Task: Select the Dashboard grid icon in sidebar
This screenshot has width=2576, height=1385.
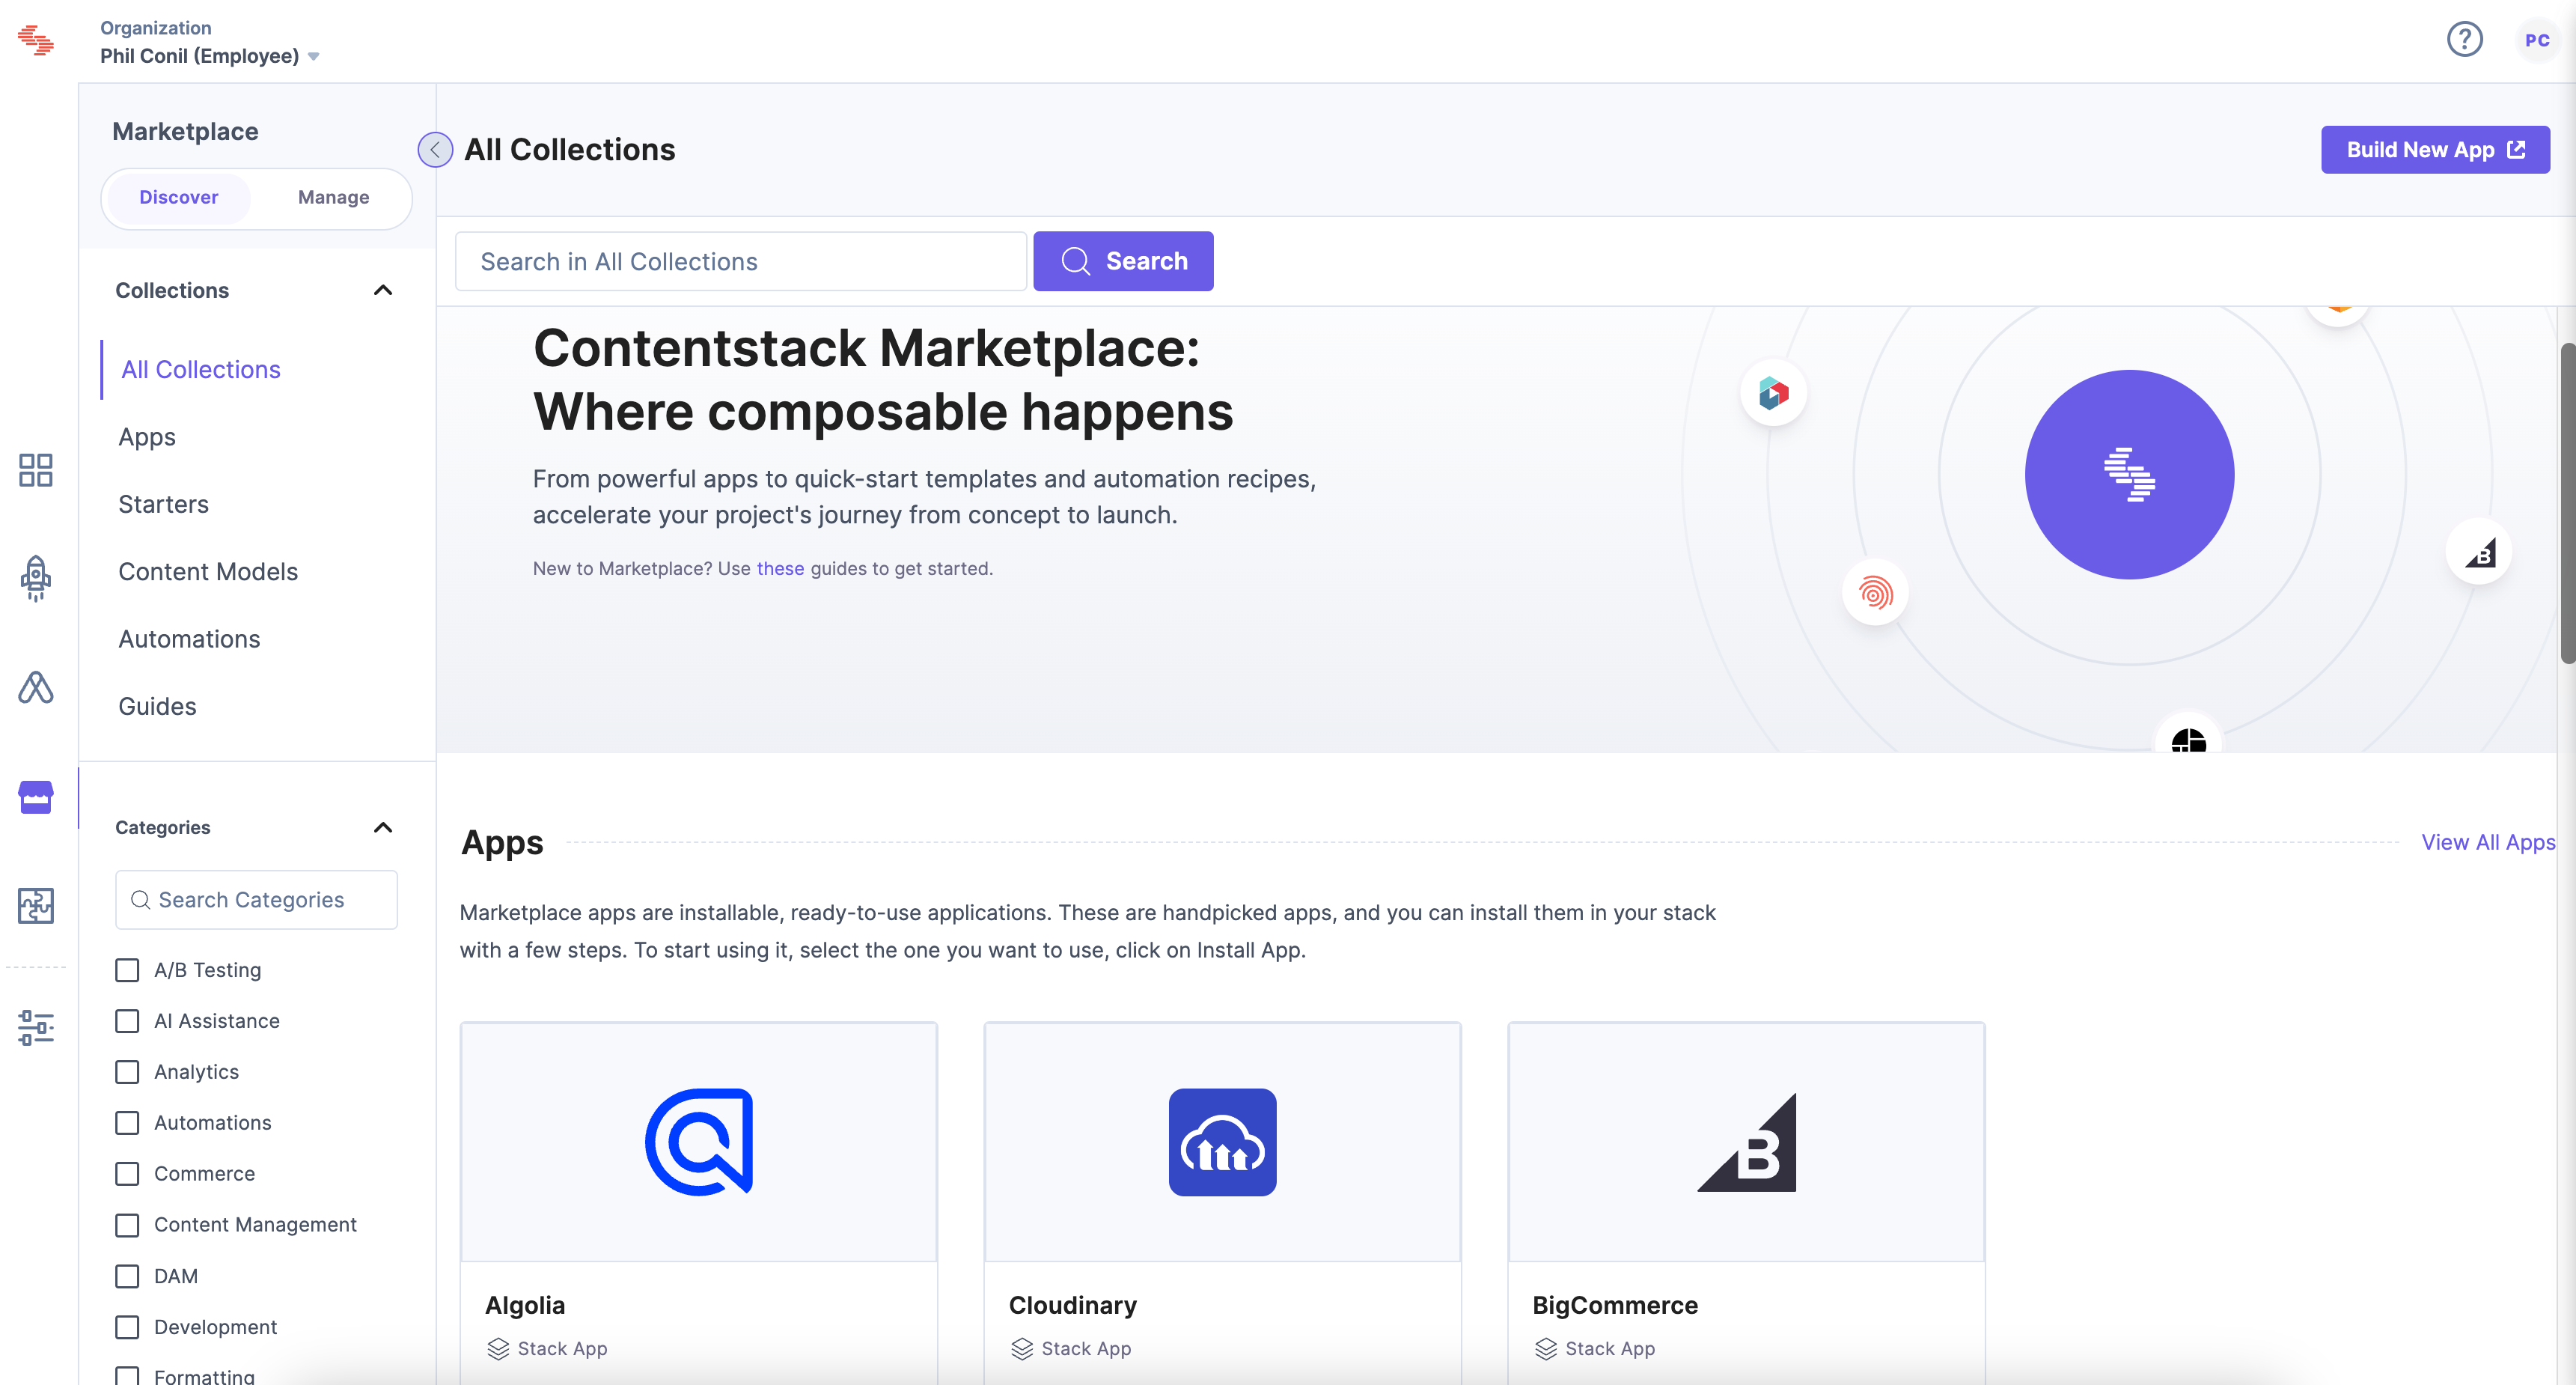Action: 36,470
